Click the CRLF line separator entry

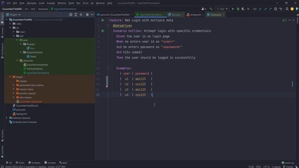[x=258, y=167]
